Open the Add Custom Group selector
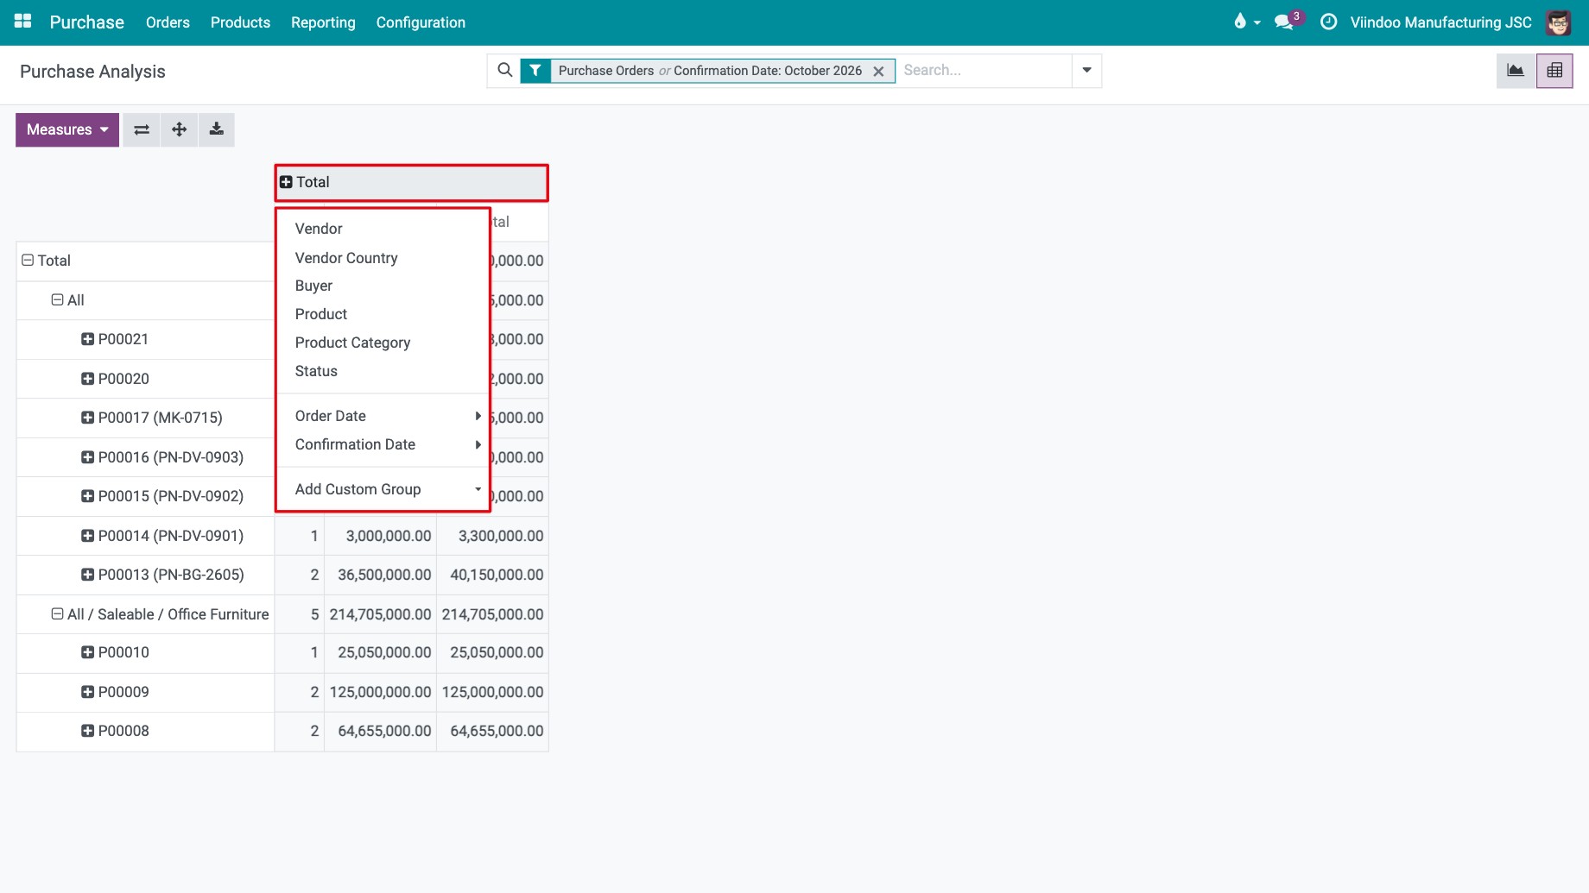 coord(383,489)
